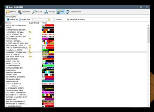Select Argentina Boluda channel
154x112 pixels.
point(12,82)
